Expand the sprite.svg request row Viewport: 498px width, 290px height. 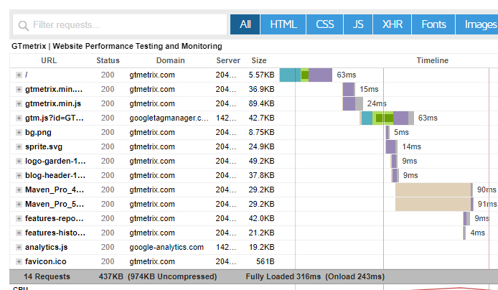pos(19,146)
